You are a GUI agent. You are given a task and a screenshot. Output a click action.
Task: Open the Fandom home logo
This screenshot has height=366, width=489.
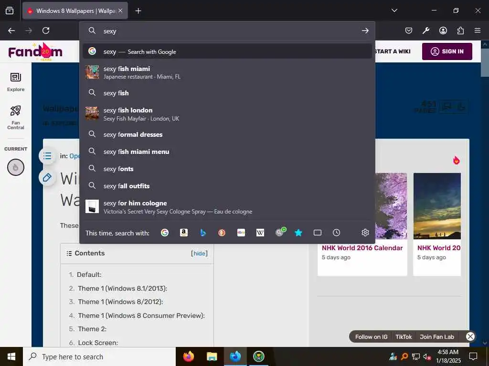pos(35,51)
